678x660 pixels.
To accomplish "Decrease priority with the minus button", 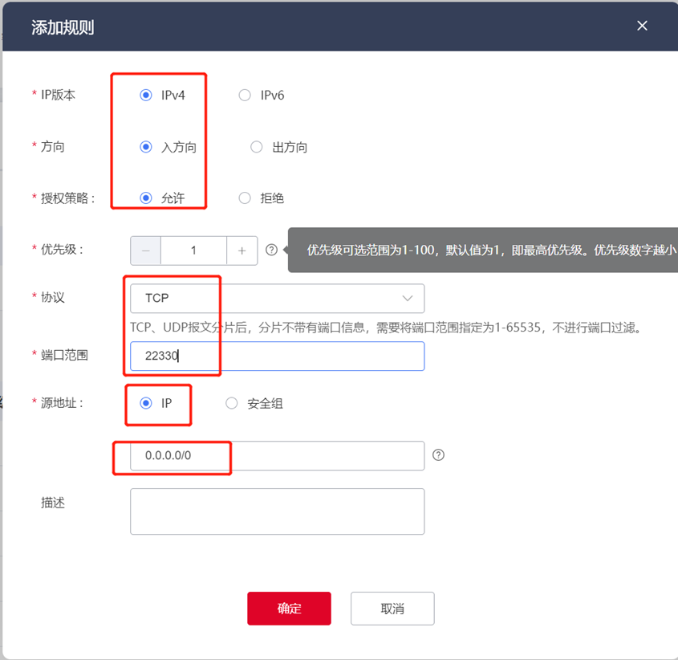I will tap(146, 251).
